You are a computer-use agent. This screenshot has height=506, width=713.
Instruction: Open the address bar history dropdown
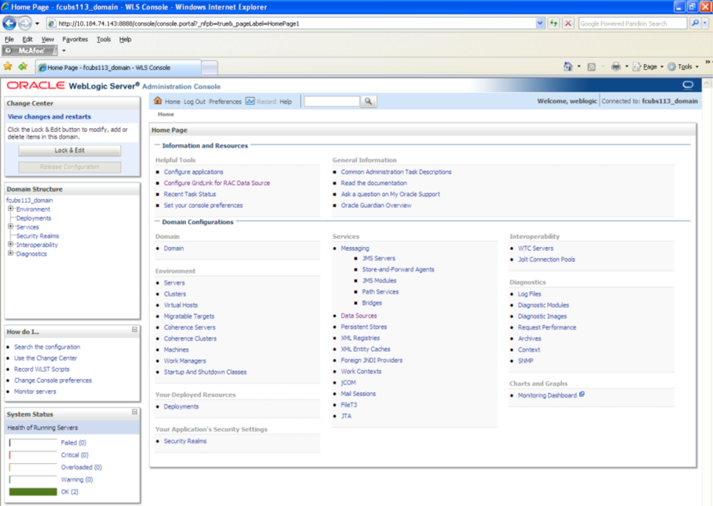539,23
